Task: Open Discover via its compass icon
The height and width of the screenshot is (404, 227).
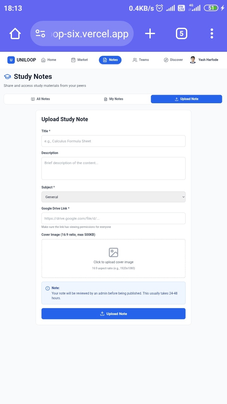Action: point(166,60)
